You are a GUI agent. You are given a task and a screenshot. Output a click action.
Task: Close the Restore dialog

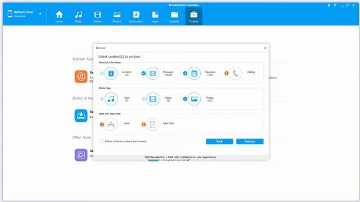point(265,48)
